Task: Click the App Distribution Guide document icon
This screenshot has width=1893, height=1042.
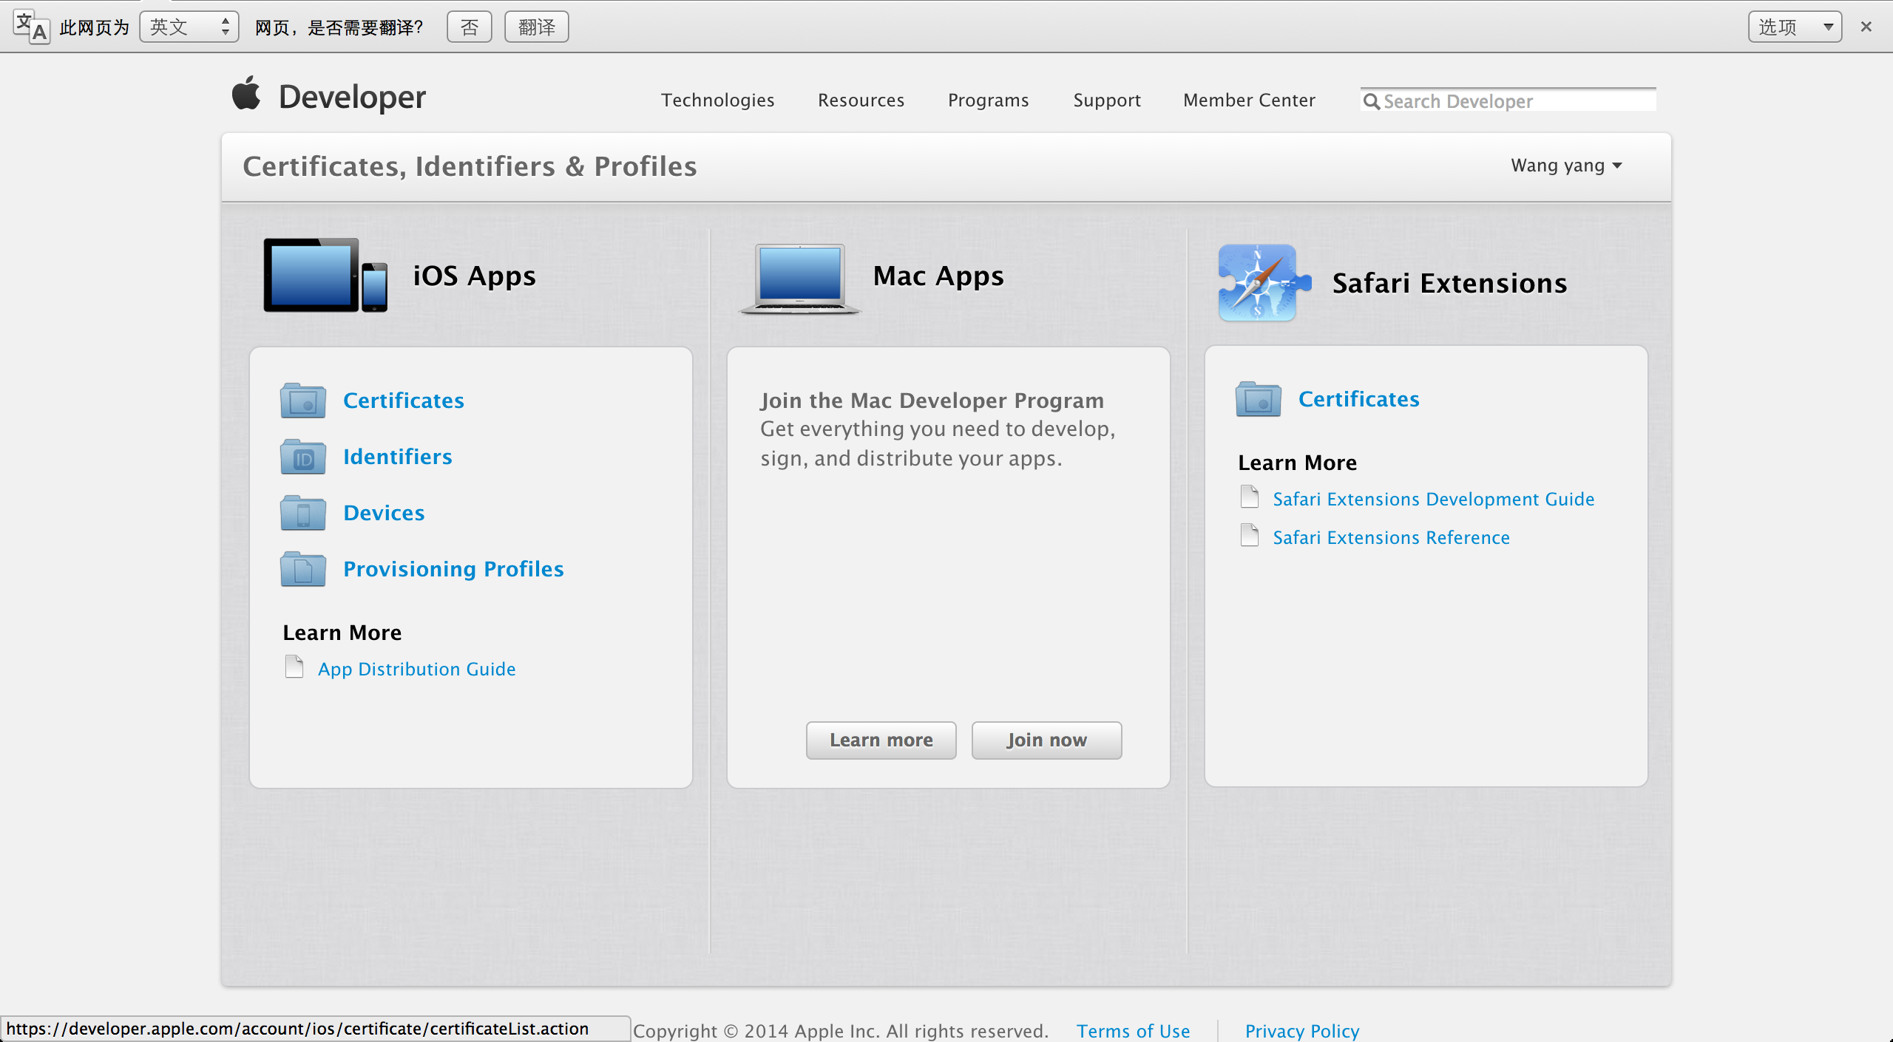Action: pos(294,667)
